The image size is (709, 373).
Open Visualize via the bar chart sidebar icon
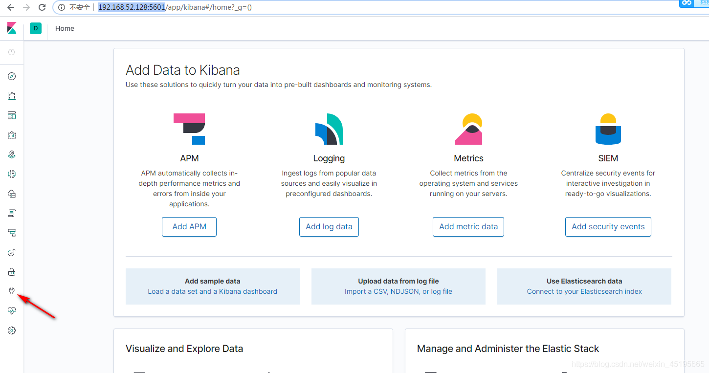click(x=12, y=96)
